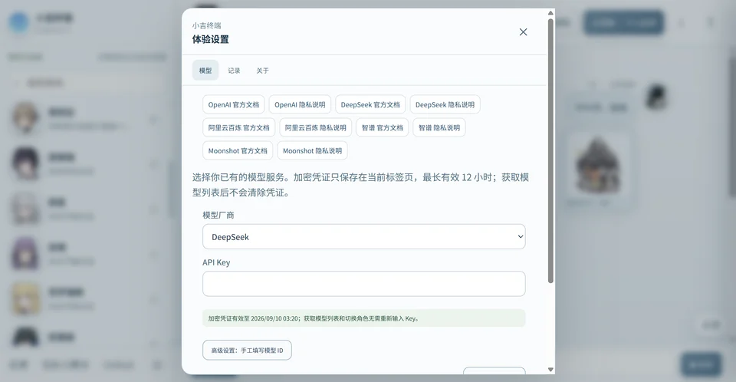736x382 pixels.
Task: Open 阿里云百炼 官方文档 link
Action: 239,128
